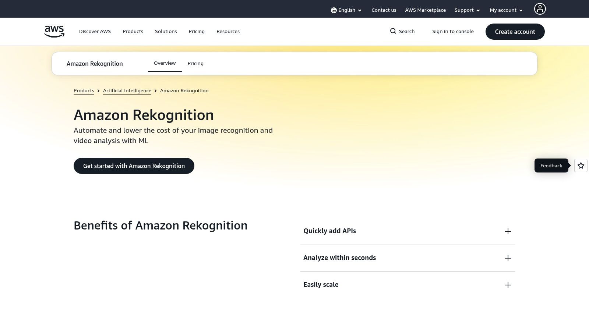The width and height of the screenshot is (589, 331).
Task: Open AWS Marketplace link
Action: [x=426, y=10]
